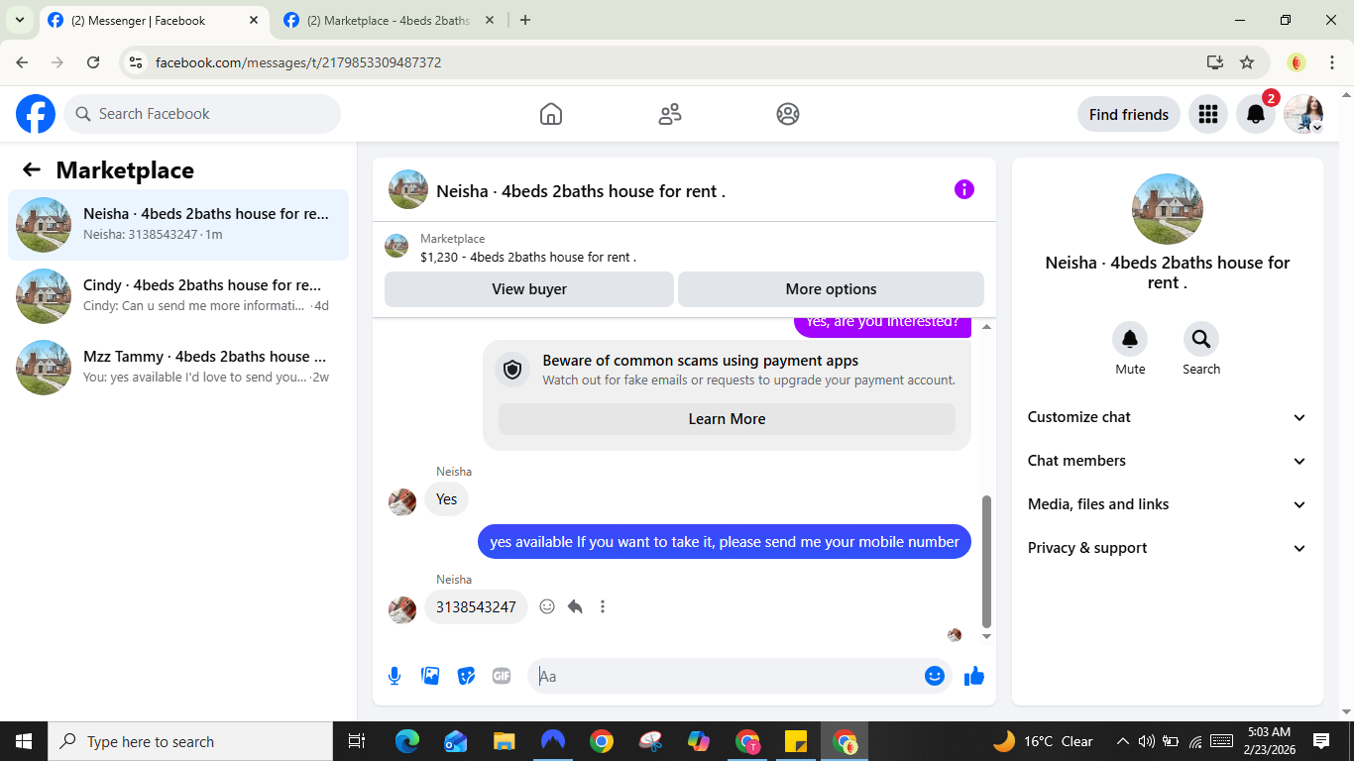
Task: Click the chat scrollbar down arrow
Action: coord(986,636)
